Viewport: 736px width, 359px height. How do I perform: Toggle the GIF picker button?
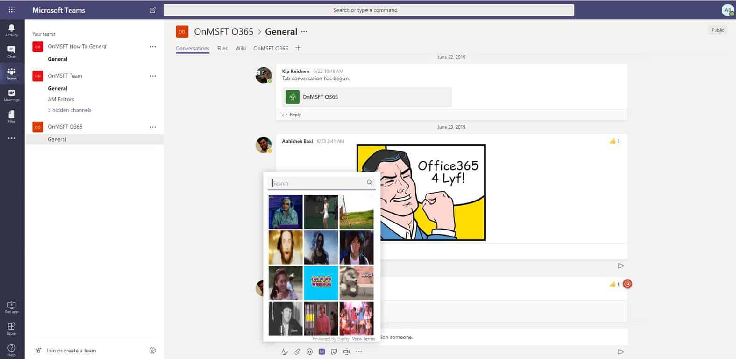pos(322,352)
